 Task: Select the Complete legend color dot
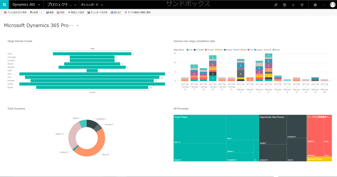[195, 50]
